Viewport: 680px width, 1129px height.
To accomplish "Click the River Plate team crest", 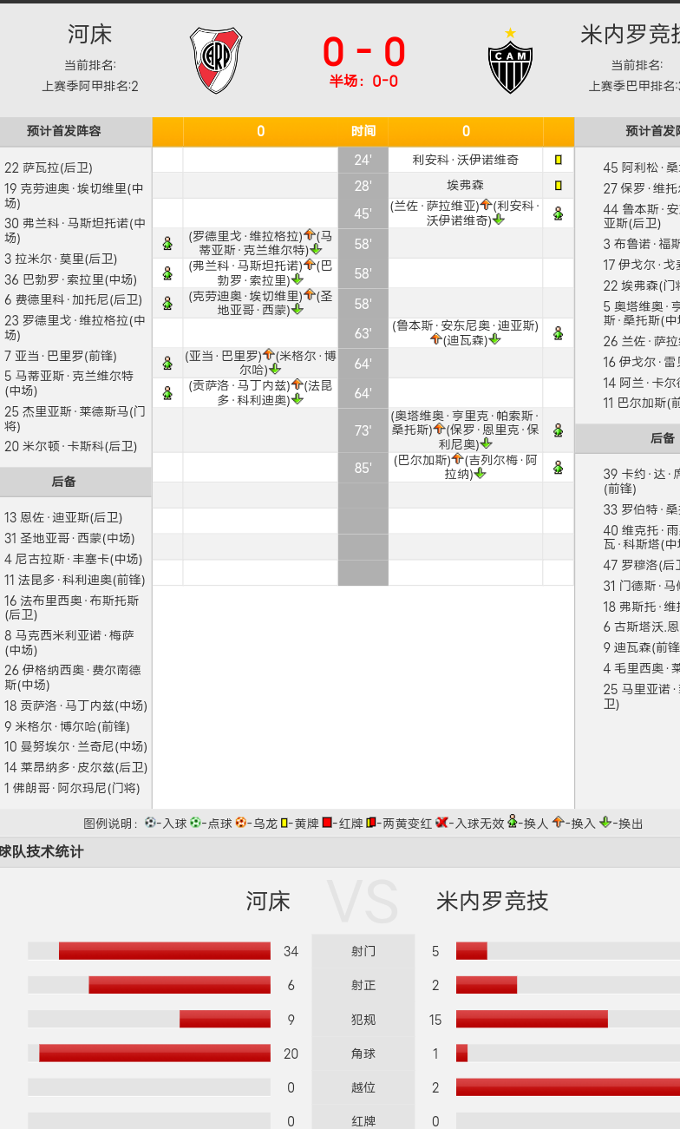I will pyautogui.click(x=216, y=60).
